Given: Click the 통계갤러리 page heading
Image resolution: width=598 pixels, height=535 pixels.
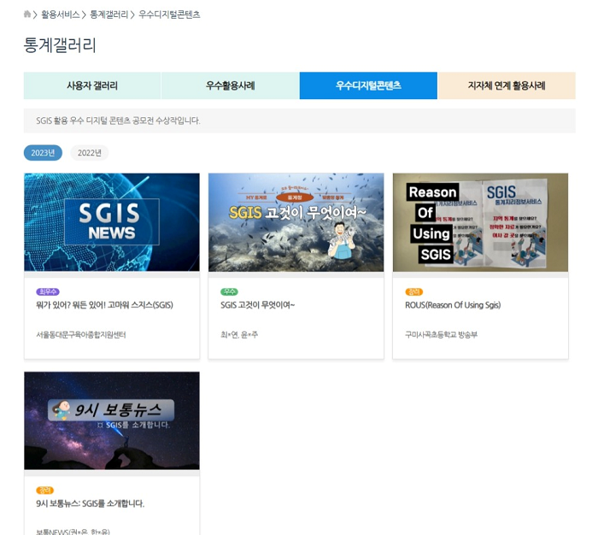Looking at the screenshot, I should pos(60,45).
